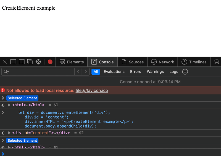Open the Storage tab icon
The width and height of the screenshot is (221, 156).
(x=217, y=62)
